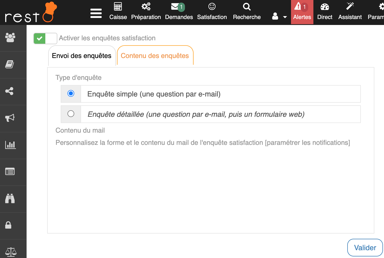Open Préparation gears icon
The width and height of the screenshot is (384, 258).
coord(146,7)
